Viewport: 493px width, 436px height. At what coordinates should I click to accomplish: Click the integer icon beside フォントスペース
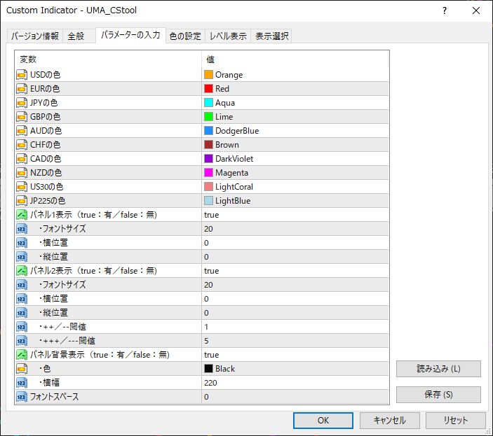pos(22,397)
